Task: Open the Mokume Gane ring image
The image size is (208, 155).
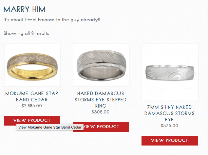Action: click(32, 65)
